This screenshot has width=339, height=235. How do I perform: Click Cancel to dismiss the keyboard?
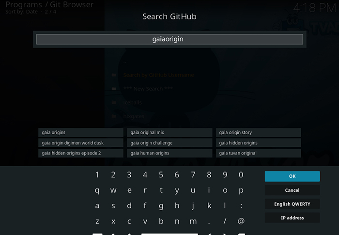(292, 190)
